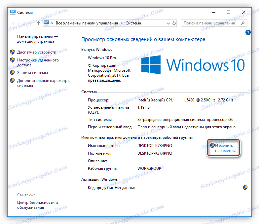259x224 pixels.
Task: Click Просмотр основных сведений heading
Action: point(143,39)
